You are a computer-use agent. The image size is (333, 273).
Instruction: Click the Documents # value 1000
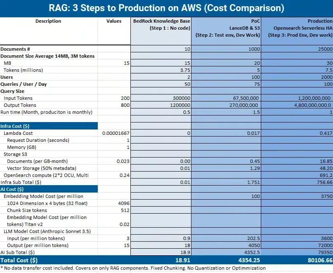pos(254,49)
